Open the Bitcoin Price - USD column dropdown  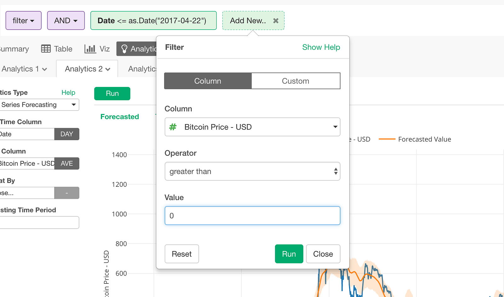(x=252, y=127)
